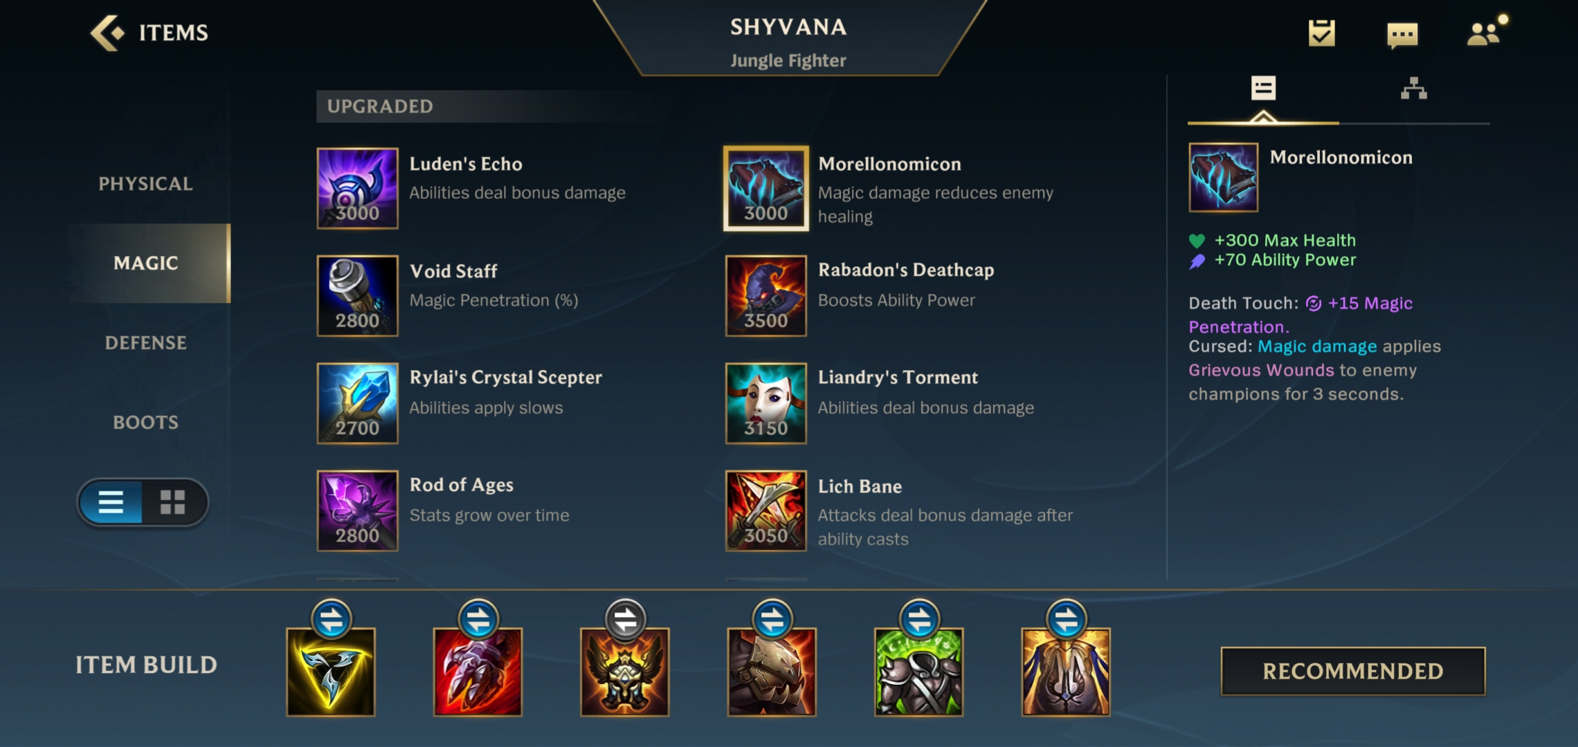Viewport: 1578px width, 747px height.
Task: Swap the sixth build slot item
Action: [x=1067, y=619]
